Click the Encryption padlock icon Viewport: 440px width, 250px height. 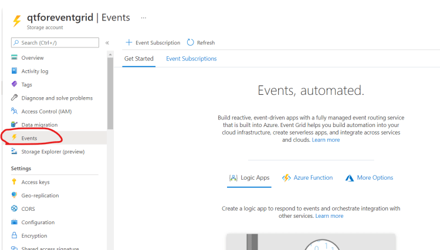[14, 235]
